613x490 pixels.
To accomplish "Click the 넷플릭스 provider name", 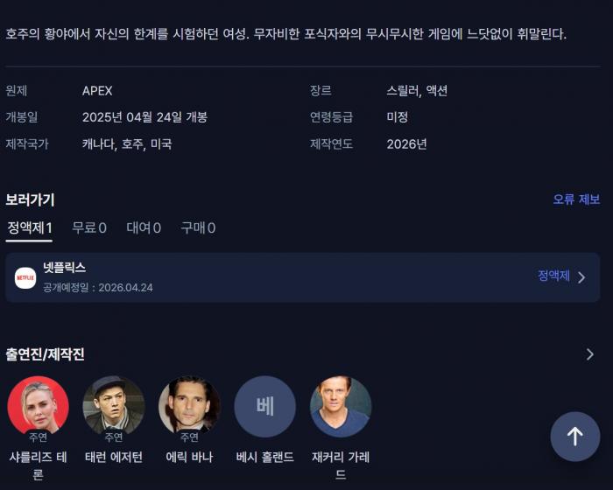I will tap(65, 269).
